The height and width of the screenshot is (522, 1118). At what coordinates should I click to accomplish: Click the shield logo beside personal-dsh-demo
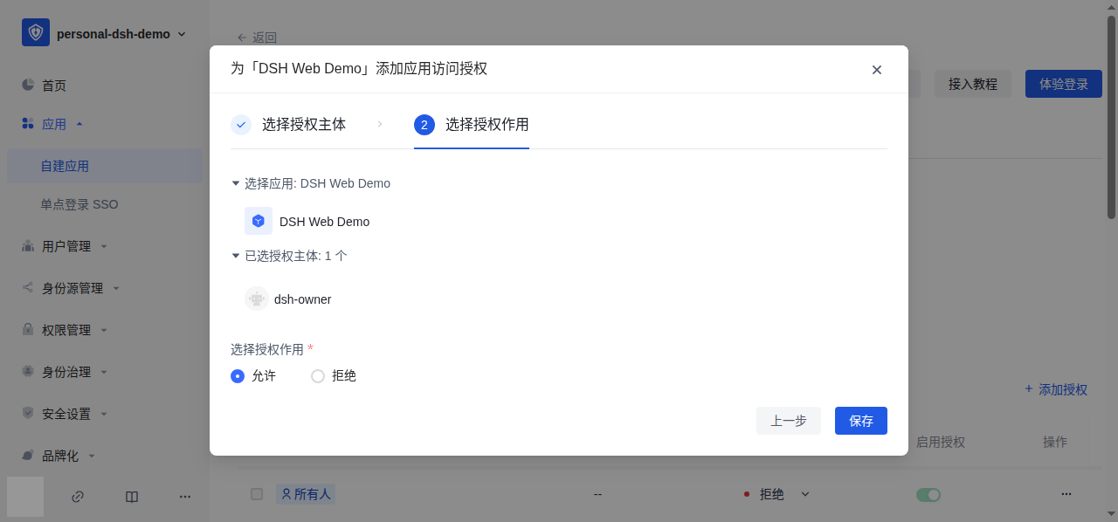tap(36, 33)
